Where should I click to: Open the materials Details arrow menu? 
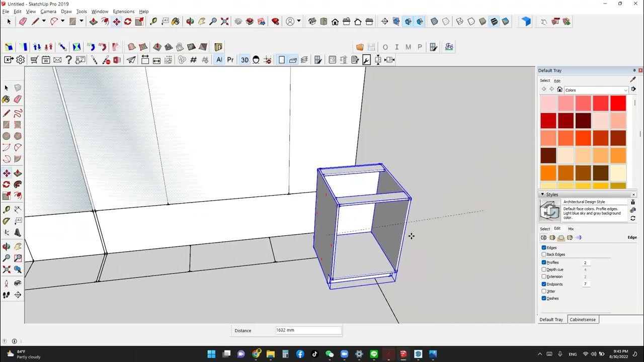pos(633,89)
